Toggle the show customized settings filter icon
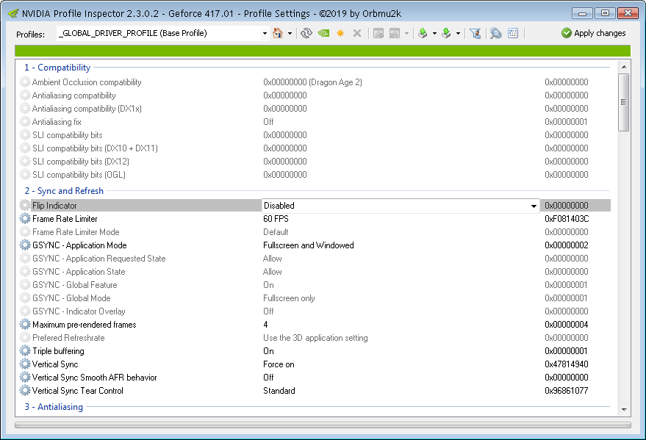This screenshot has height=440, width=646. click(475, 33)
